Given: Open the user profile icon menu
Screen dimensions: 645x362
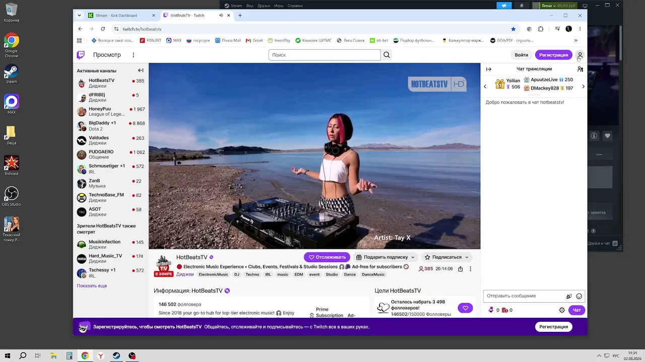Looking at the screenshot, I should [x=579, y=55].
